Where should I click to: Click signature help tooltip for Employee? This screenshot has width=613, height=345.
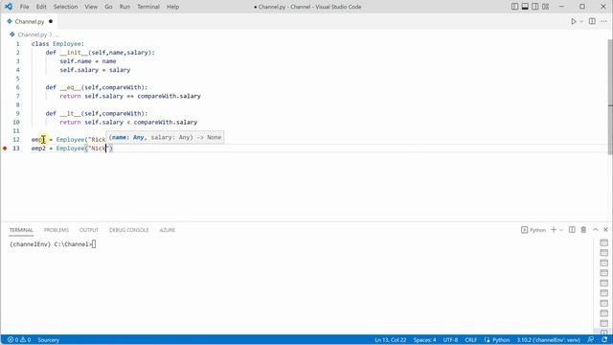[x=166, y=137]
